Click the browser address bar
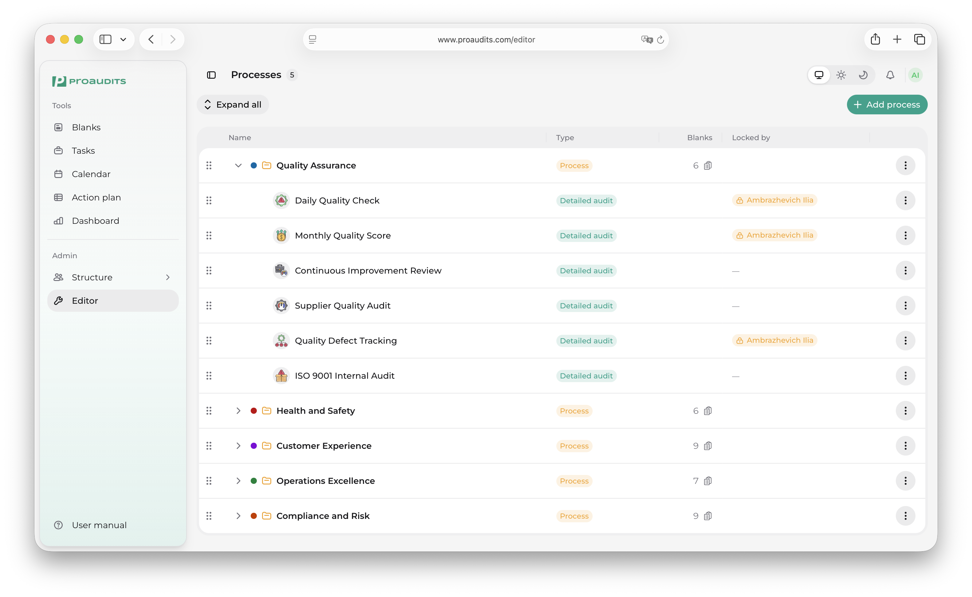 pyautogui.click(x=486, y=39)
